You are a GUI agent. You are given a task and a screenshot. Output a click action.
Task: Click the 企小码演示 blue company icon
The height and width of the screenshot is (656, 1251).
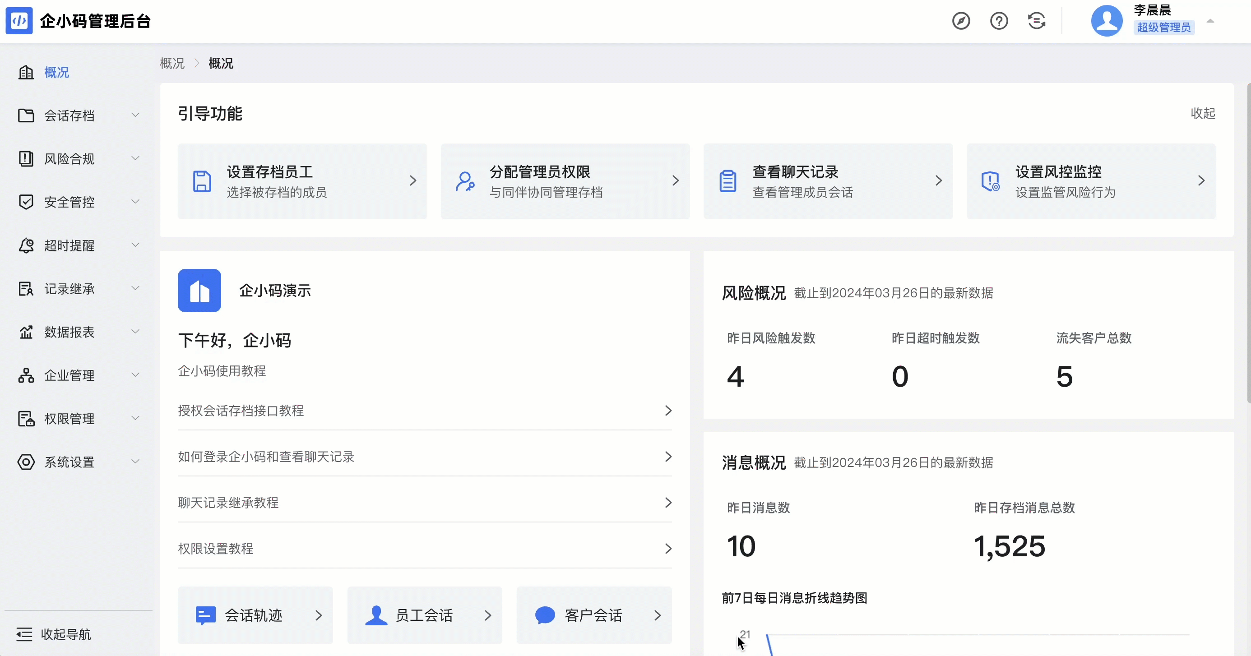point(199,291)
